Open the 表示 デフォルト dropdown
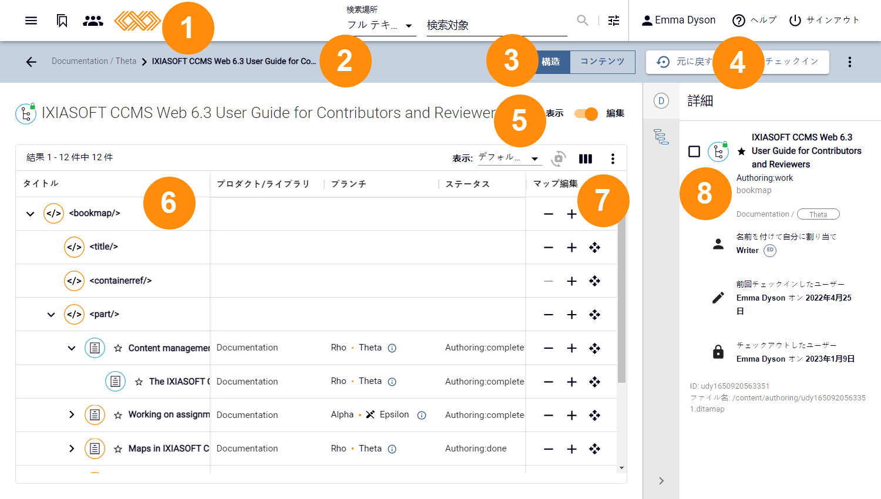 509,158
